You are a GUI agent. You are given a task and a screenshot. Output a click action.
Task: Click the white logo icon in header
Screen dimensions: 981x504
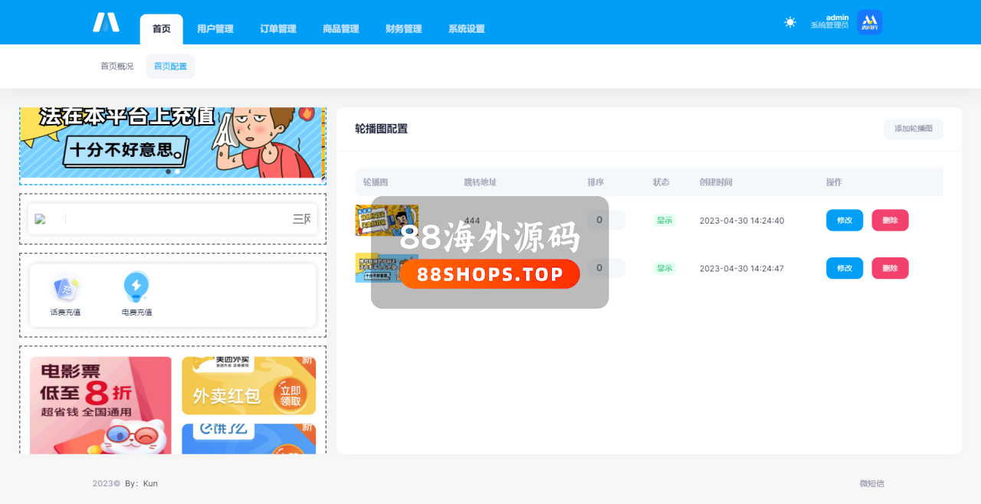tap(106, 22)
